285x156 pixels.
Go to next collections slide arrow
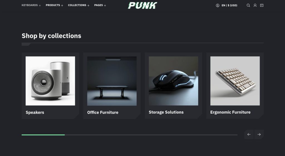(259, 134)
